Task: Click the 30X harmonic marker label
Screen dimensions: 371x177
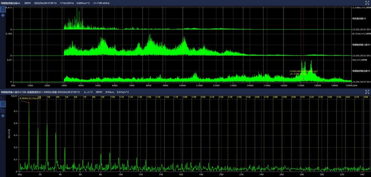Action: coord(293,97)
